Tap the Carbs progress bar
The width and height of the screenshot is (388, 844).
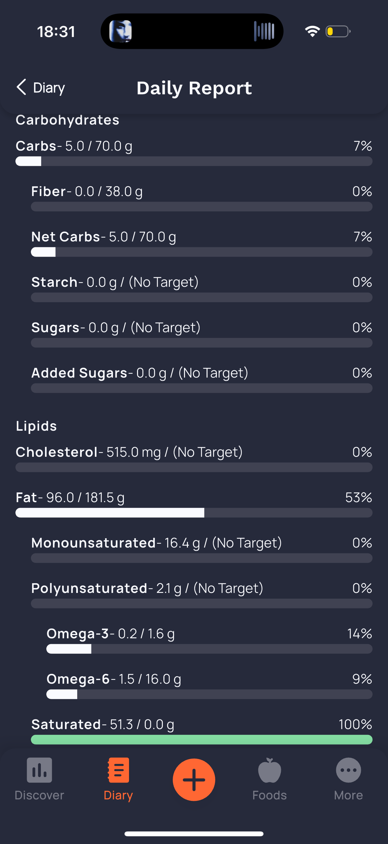(x=194, y=161)
